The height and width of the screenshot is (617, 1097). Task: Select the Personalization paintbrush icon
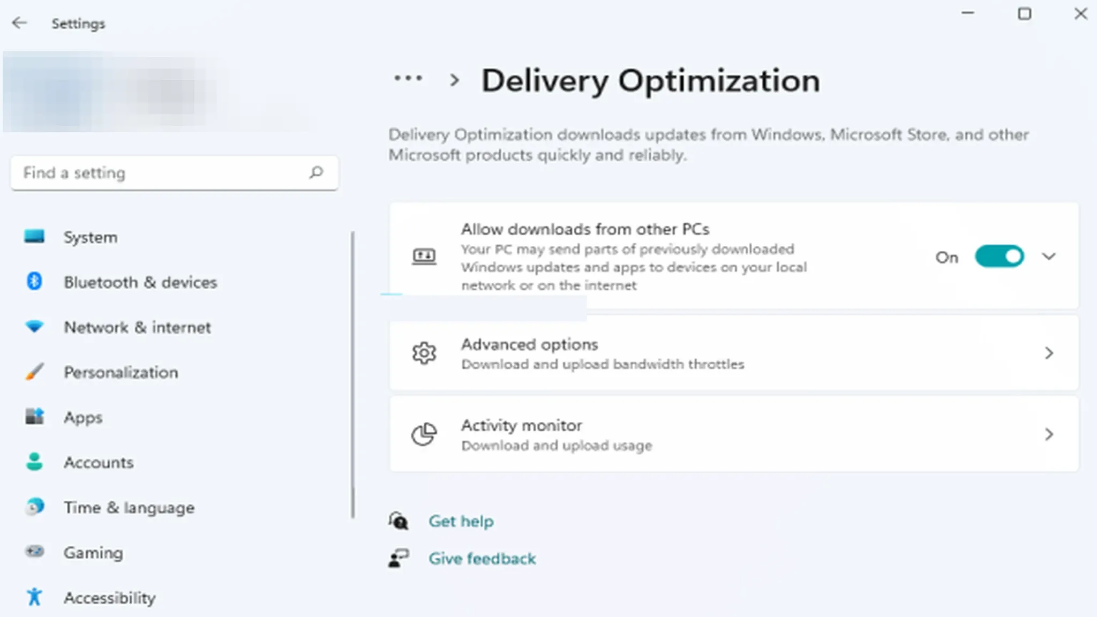[34, 372]
